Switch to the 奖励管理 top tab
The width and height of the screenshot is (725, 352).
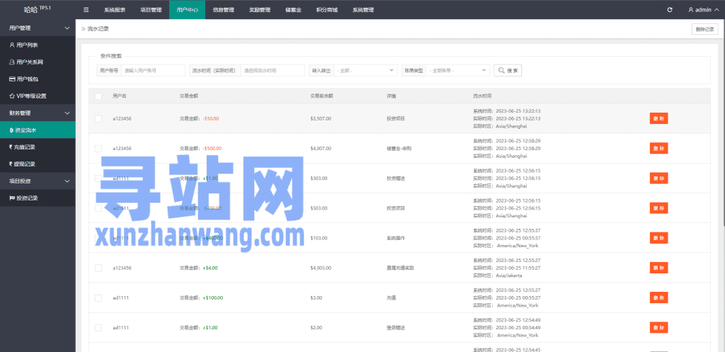click(259, 10)
